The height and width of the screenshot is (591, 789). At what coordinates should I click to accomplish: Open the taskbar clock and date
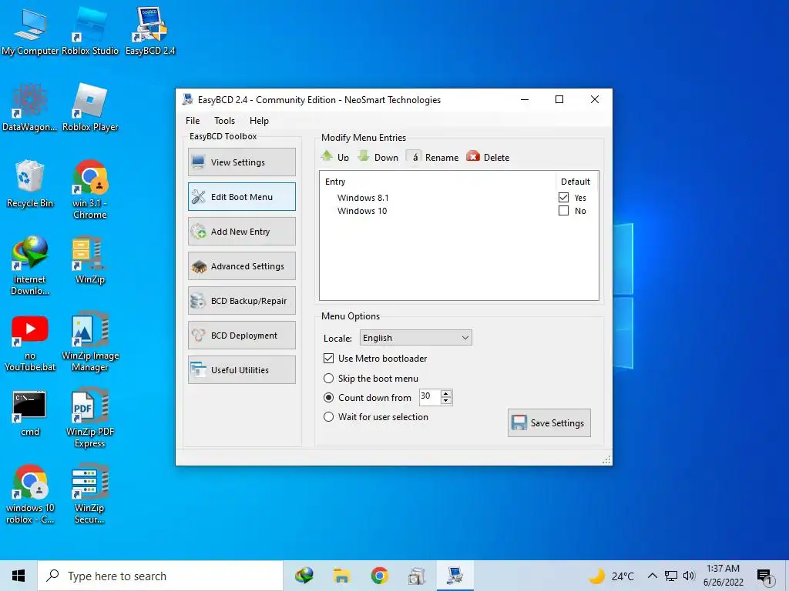pyautogui.click(x=723, y=576)
